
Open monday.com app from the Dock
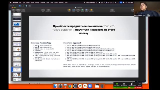click(85, 86)
